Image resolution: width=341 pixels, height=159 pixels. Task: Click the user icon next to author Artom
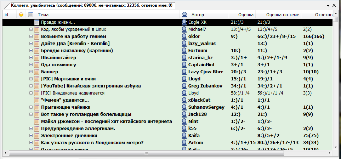click(184, 142)
